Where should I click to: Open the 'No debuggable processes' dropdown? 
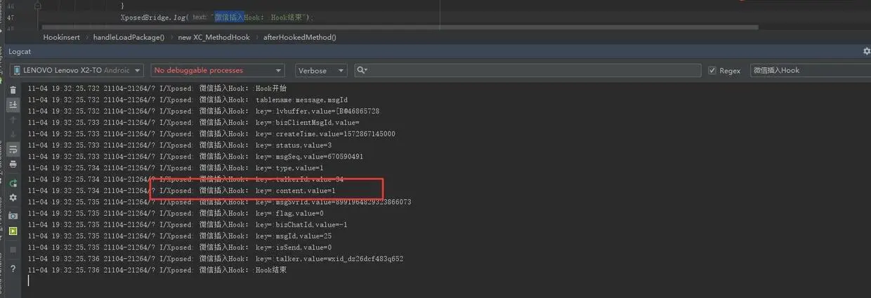[218, 70]
